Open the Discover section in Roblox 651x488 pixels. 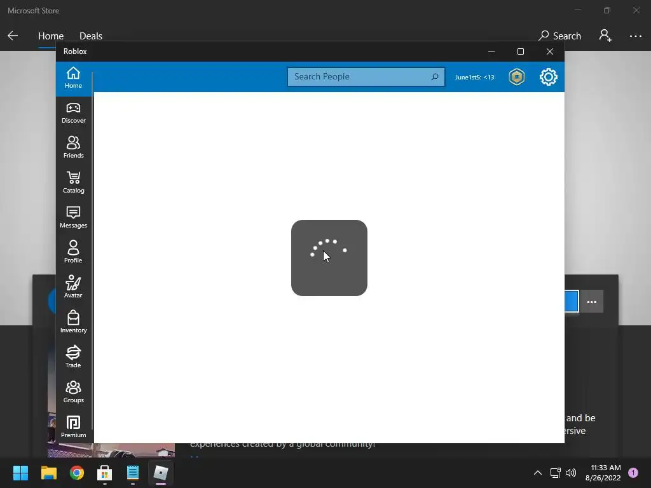point(74,113)
